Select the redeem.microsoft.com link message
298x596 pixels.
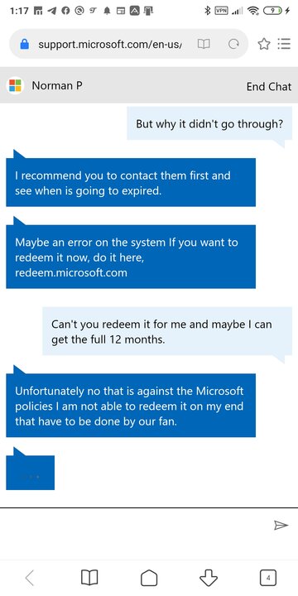click(131, 257)
